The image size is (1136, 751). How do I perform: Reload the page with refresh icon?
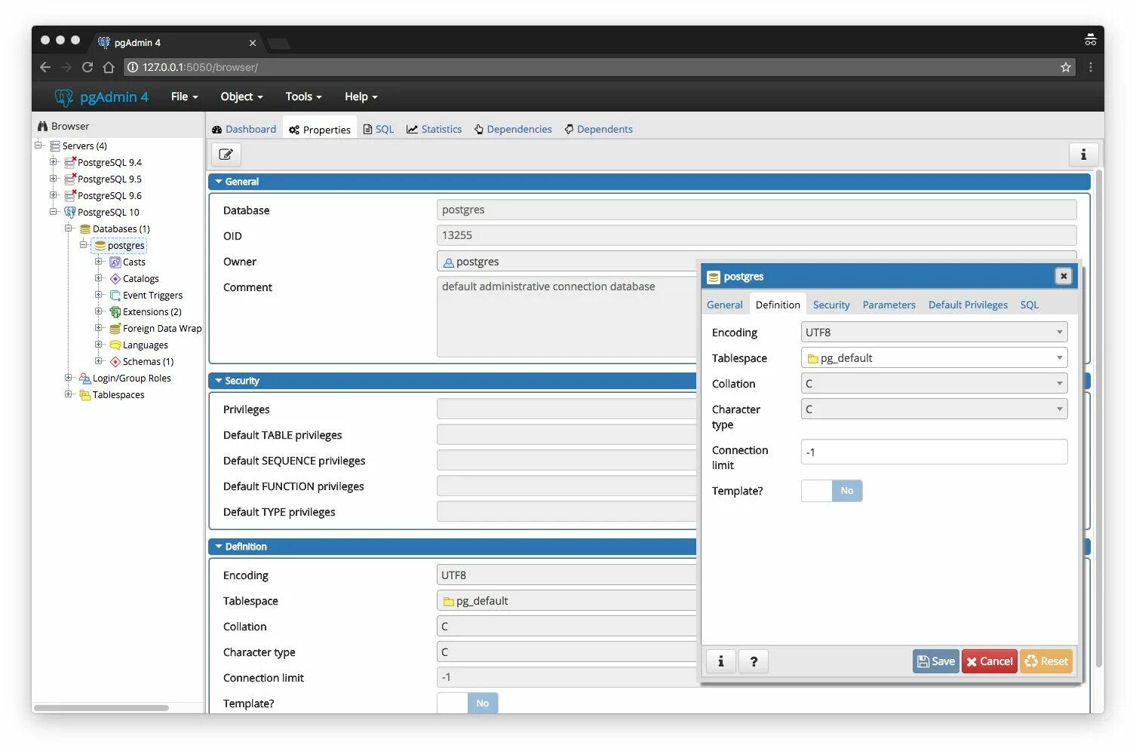[88, 67]
